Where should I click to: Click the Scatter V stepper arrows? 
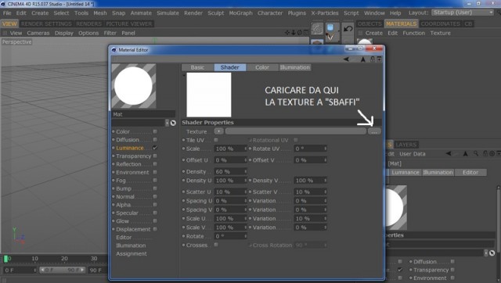click(x=326, y=192)
